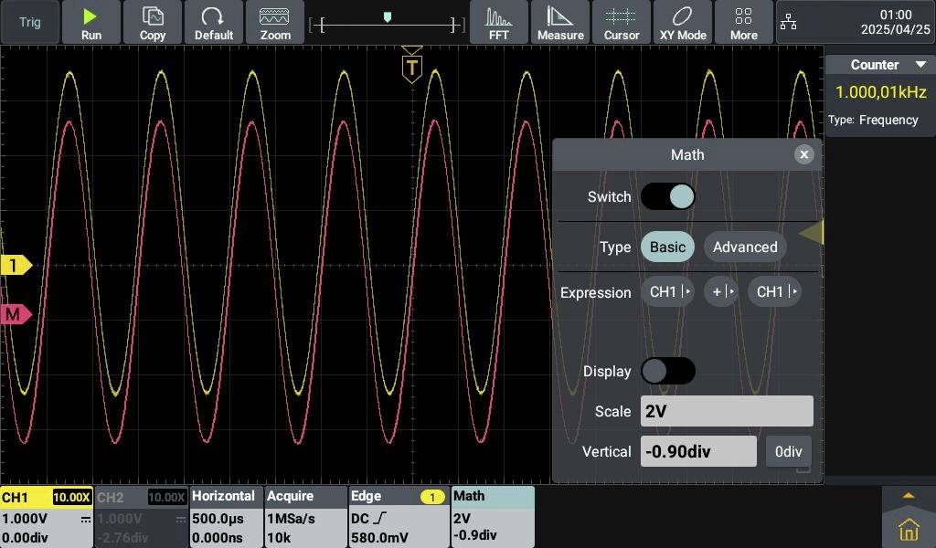Open the FFT analysis panel
The height and width of the screenshot is (548, 936).
[x=498, y=22]
